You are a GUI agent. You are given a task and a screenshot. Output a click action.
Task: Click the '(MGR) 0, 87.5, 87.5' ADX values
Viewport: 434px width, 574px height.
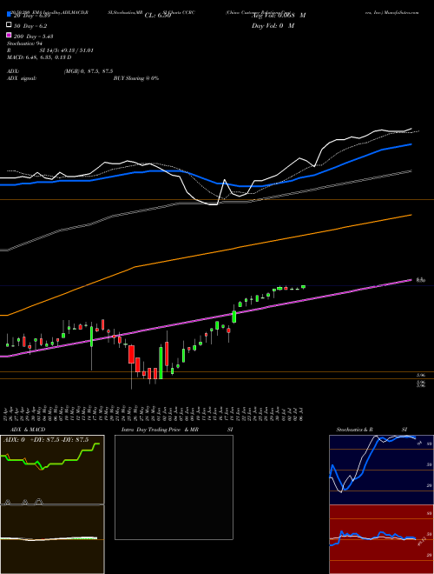tap(89, 71)
